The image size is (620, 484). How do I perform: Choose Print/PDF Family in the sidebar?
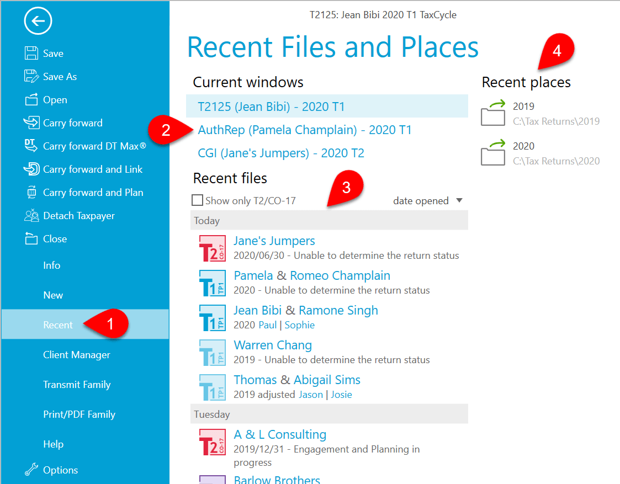(79, 414)
